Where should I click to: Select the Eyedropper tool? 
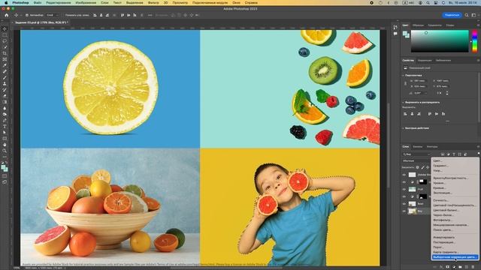click(5, 65)
